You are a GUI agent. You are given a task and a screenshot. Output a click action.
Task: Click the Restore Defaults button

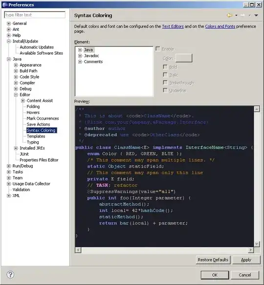coord(213,260)
